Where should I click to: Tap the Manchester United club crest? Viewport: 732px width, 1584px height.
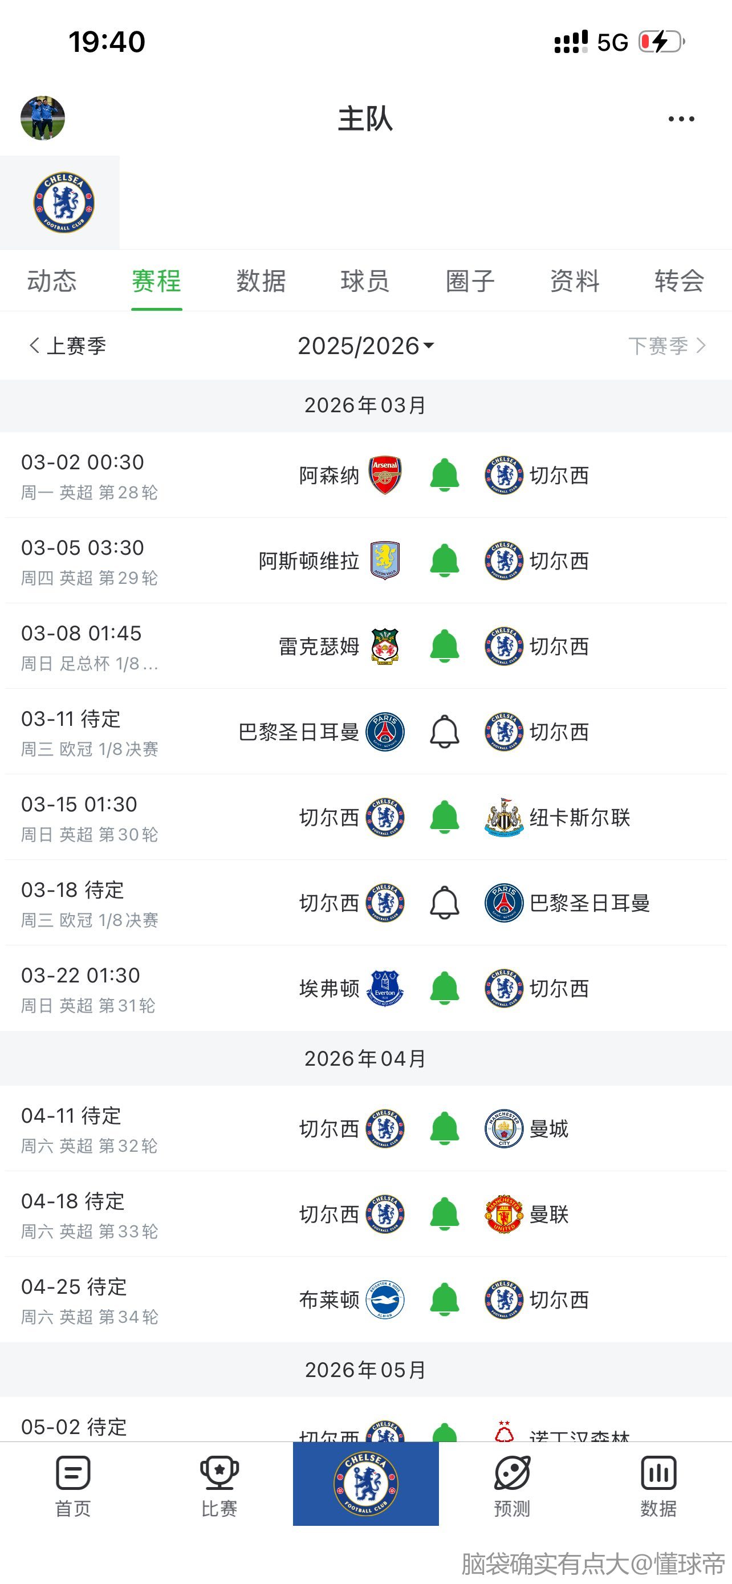tap(504, 1214)
